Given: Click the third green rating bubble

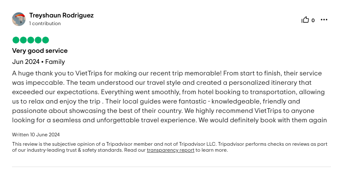Looking at the screenshot, I should (x=31, y=40).
